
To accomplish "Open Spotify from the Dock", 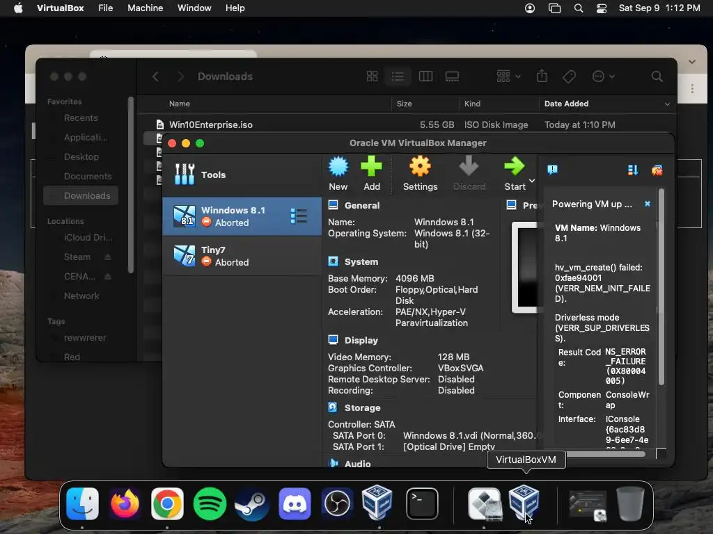I will click(210, 503).
